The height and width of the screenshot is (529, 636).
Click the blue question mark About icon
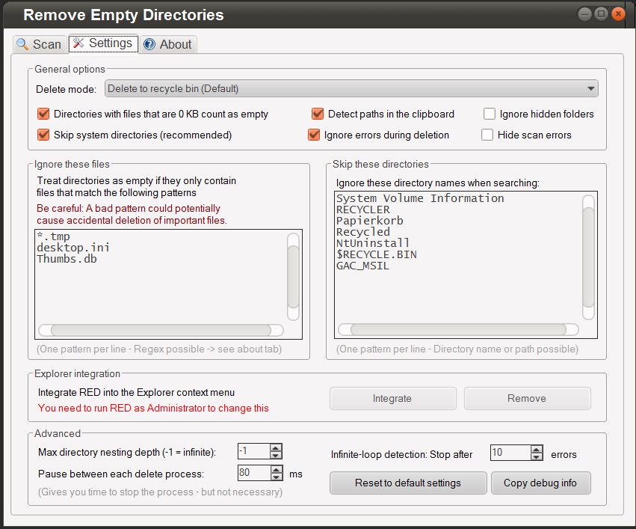pos(149,44)
